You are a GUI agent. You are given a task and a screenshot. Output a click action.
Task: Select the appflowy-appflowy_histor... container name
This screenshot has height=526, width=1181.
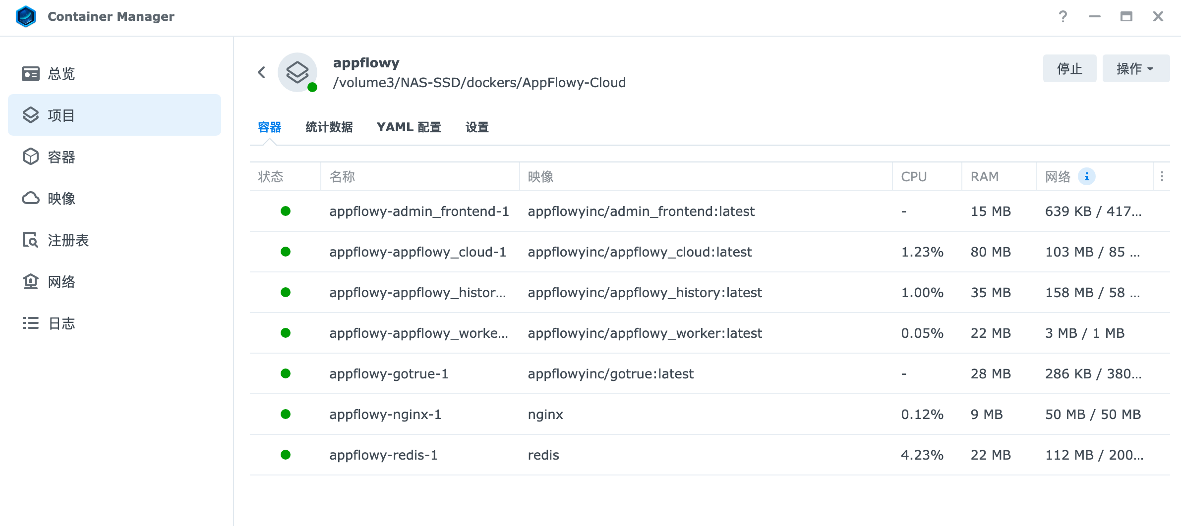tap(417, 293)
